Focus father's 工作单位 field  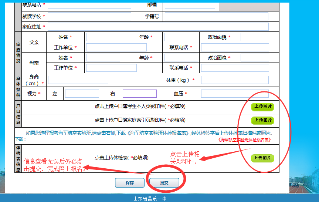tap(116, 47)
